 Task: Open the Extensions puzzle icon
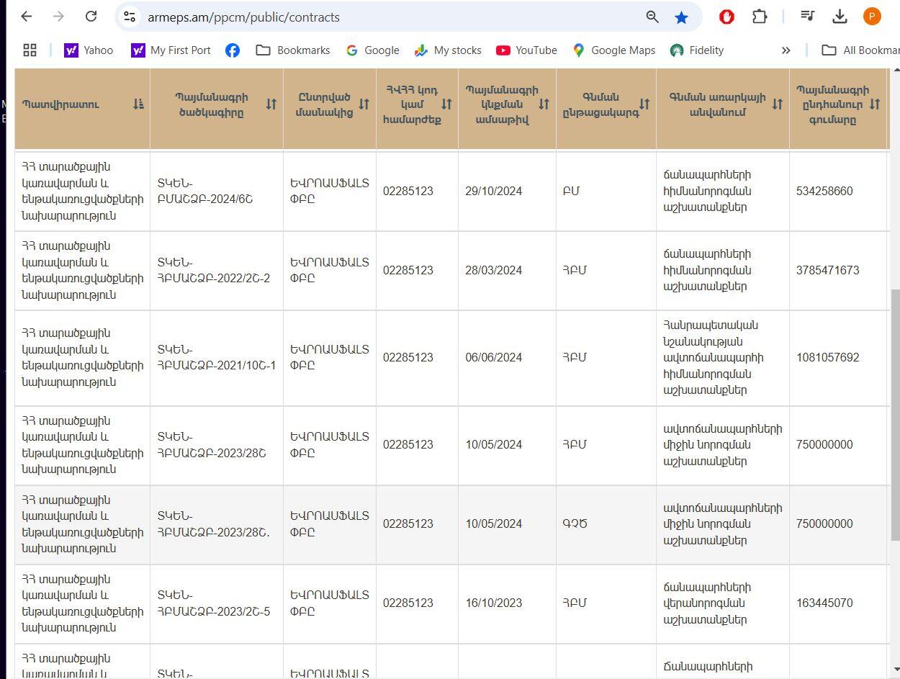coord(760,17)
